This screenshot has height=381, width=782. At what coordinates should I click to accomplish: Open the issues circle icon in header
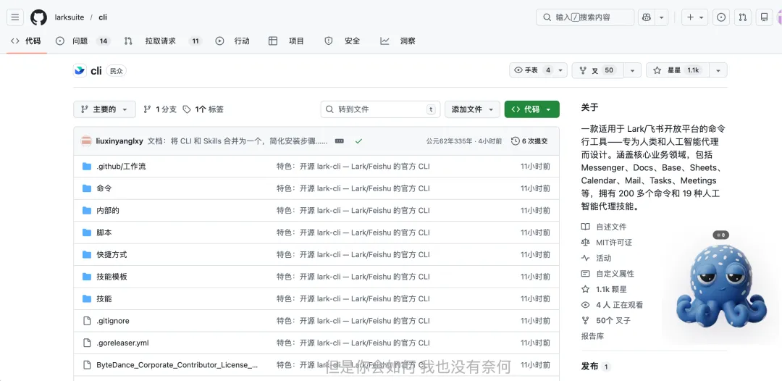tap(720, 17)
